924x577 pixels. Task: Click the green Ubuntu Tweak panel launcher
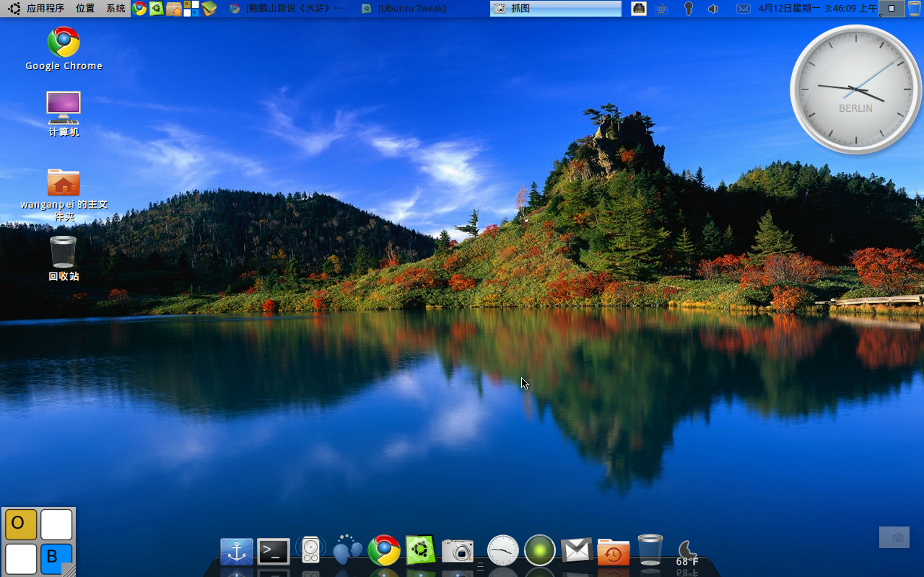click(x=157, y=9)
